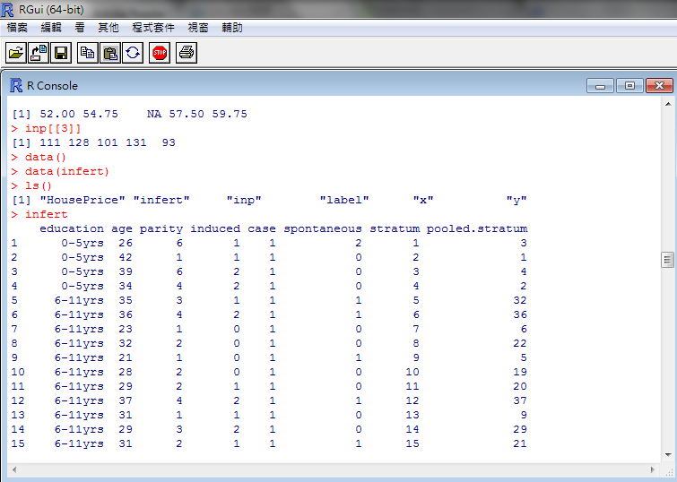Click the "inp[[3]]" command line

tap(53, 129)
